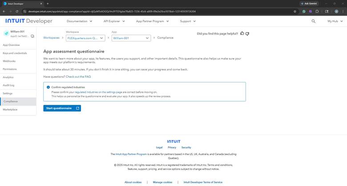Open Marketplace in sidebar

[x=10, y=110]
